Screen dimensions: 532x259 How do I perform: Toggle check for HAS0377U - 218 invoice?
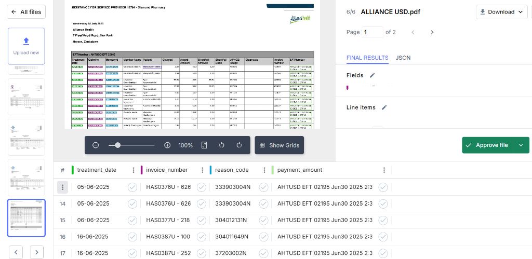pyautogui.click(x=202, y=221)
